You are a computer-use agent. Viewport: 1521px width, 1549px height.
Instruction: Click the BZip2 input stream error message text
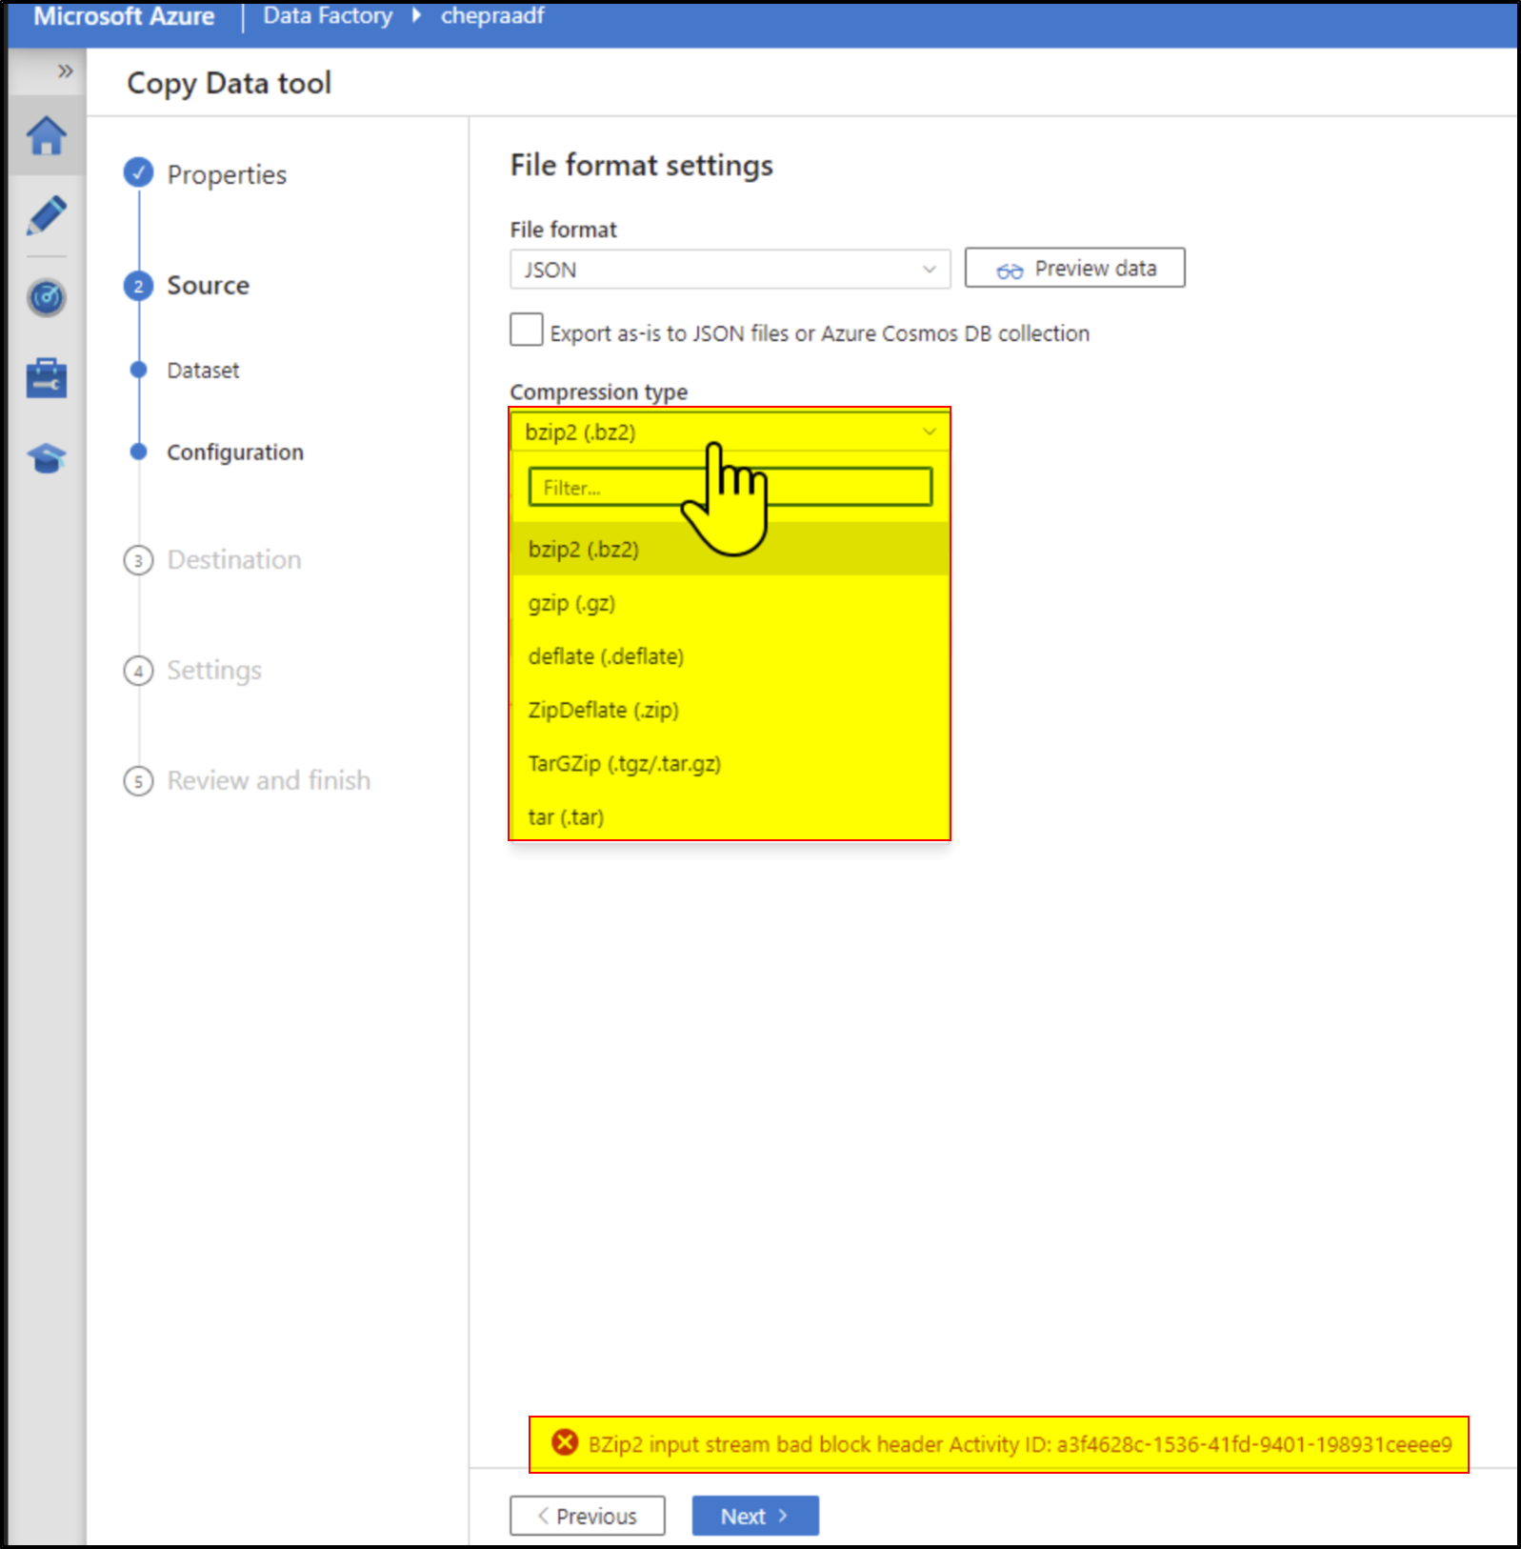(1020, 1444)
